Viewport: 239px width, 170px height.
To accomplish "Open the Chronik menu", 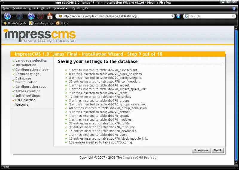I will [x=46, y=8].
